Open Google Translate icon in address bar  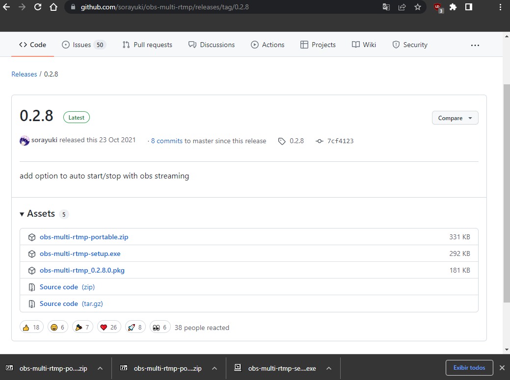386,7
